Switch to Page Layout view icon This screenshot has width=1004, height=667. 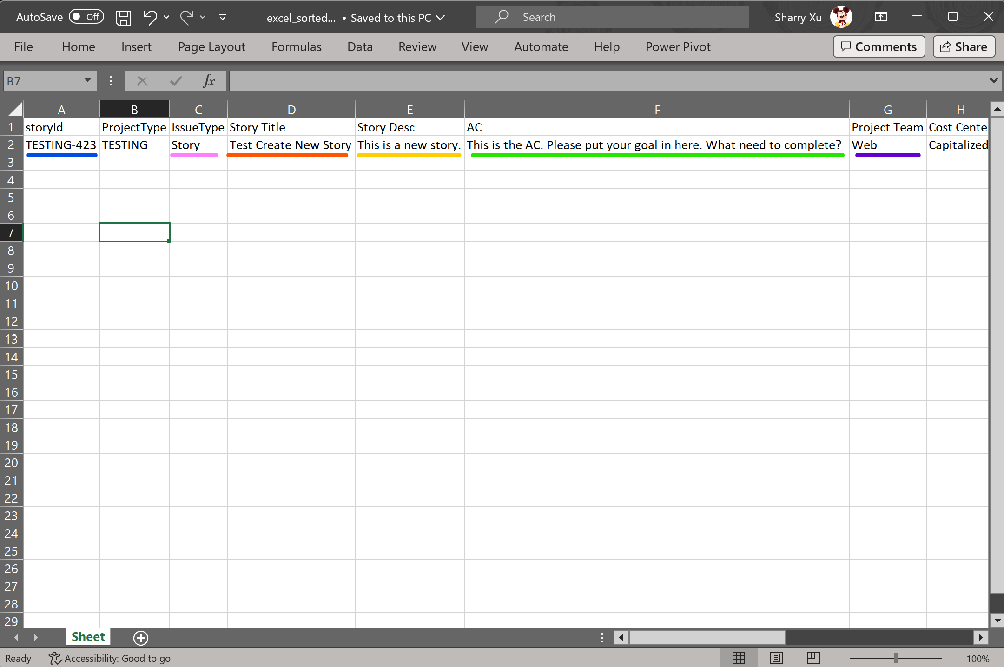tap(776, 658)
